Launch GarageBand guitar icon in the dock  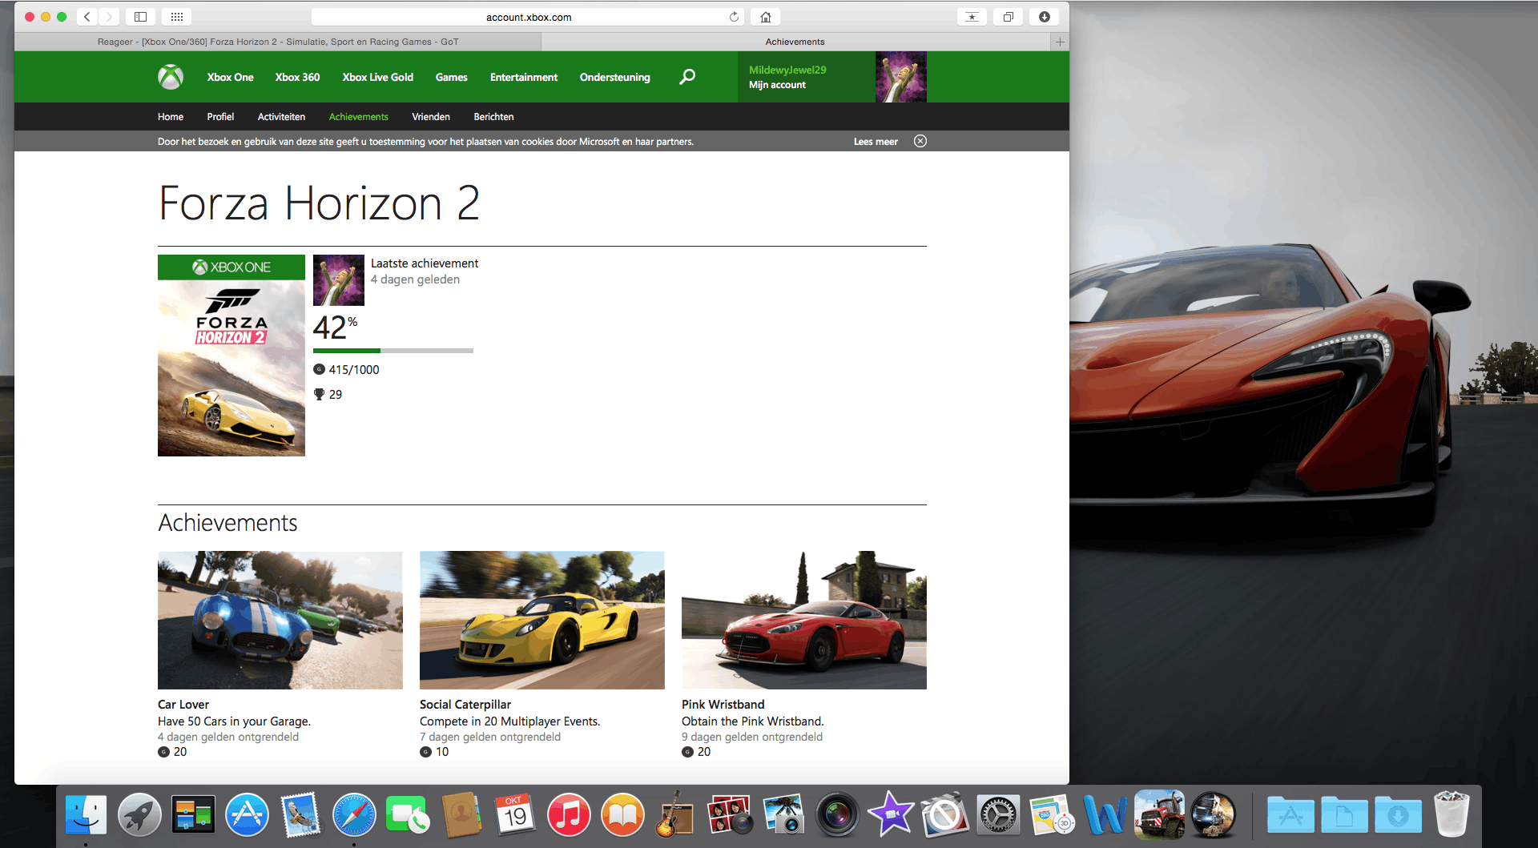point(674,815)
